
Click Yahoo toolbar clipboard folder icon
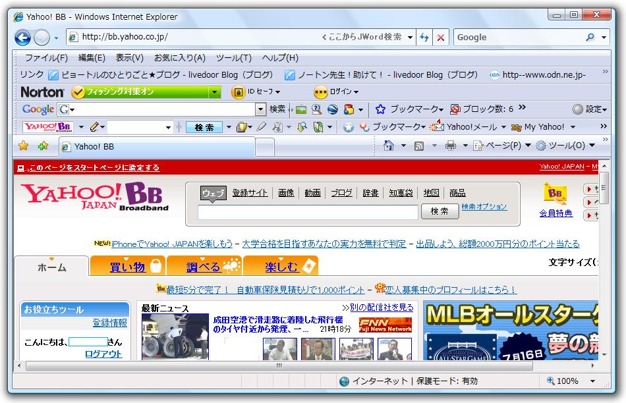pyautogui.click(x=241, y=127)
